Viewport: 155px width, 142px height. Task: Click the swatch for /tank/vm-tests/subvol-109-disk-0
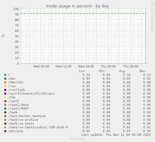pos(5,127)
